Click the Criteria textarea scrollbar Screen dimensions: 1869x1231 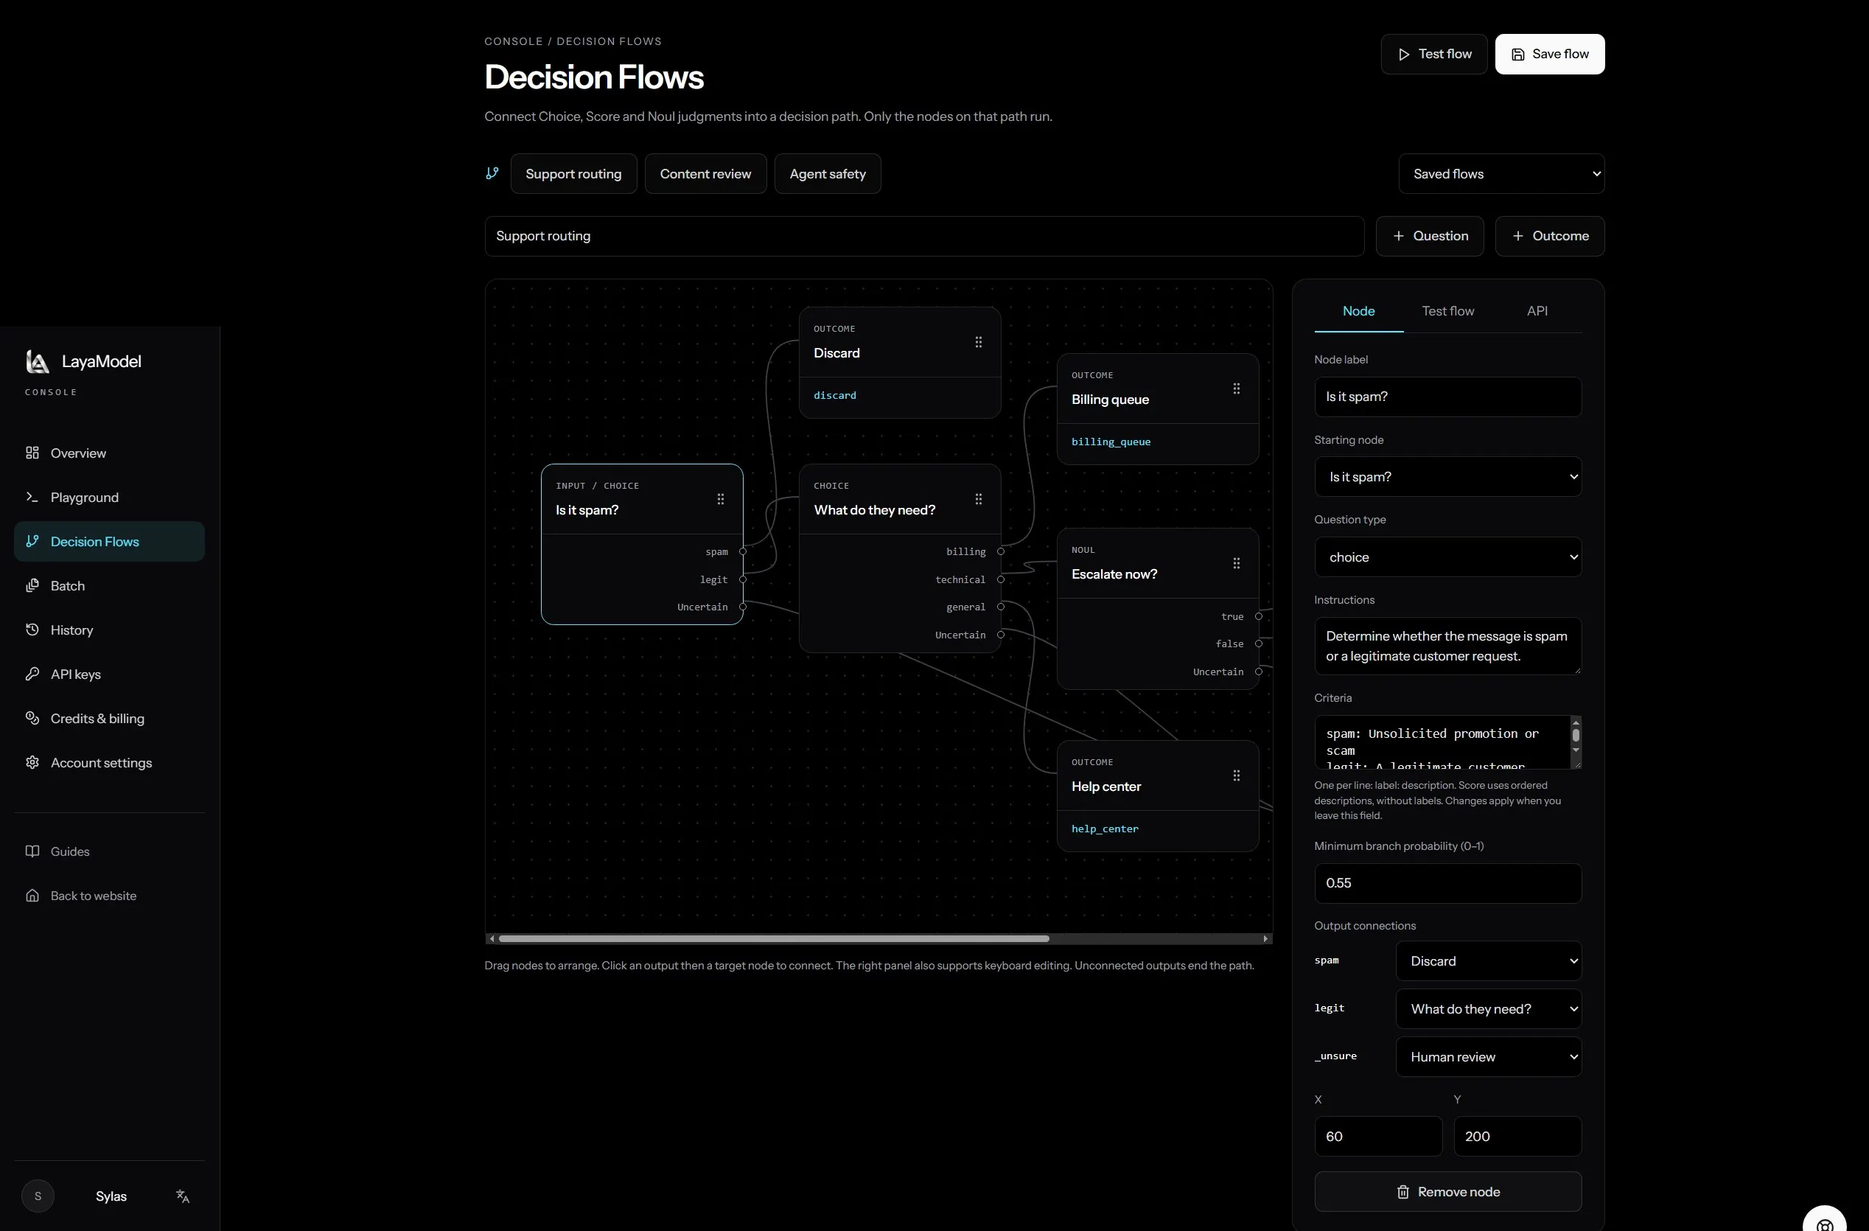(x=1575, y=736)
